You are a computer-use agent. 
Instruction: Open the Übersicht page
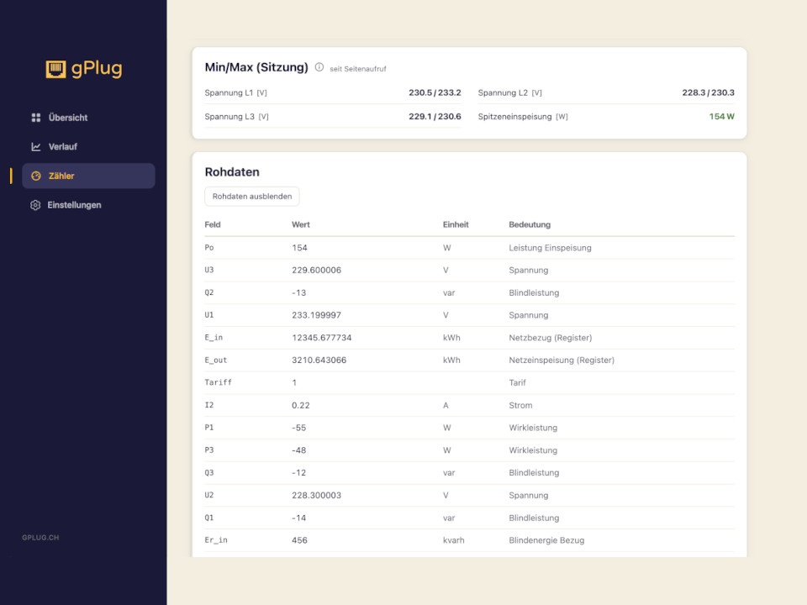coord(88,118)
